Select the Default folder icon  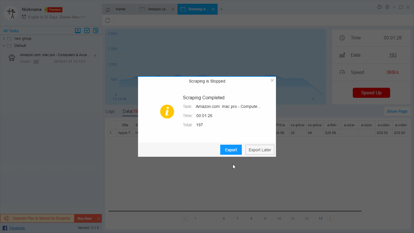pyautogui.click(x=9, y=46)
